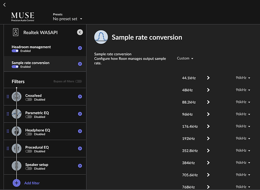
Task: Open Parametric EQ settings arrow
Action: [x=80, y=114]
